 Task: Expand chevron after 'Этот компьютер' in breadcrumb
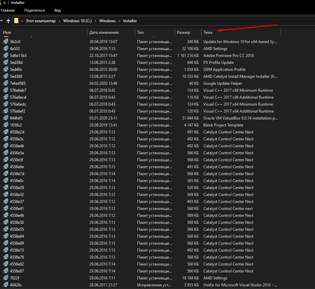pos(60,21)
